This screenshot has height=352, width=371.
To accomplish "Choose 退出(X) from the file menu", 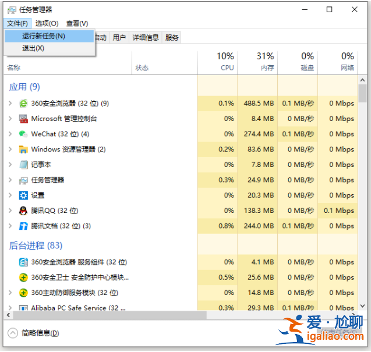I will click(x=49, y=48).
